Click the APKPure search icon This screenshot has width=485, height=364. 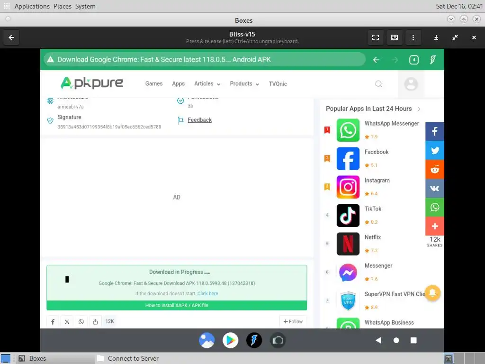[378, 84]
